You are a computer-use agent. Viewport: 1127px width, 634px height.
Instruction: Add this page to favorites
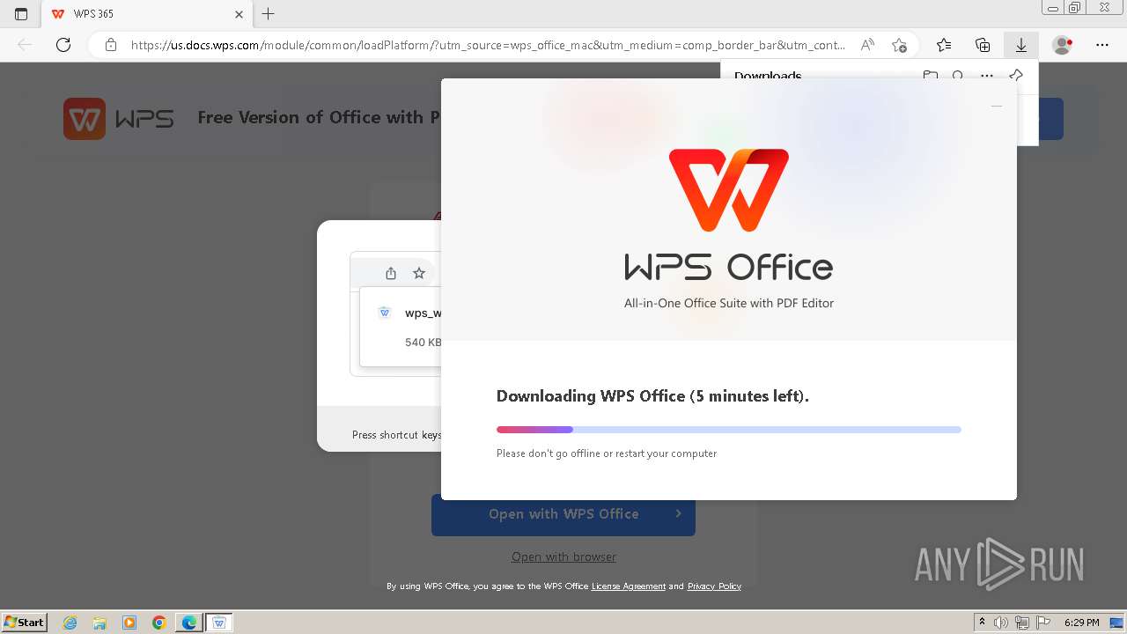tap(899, 45)
